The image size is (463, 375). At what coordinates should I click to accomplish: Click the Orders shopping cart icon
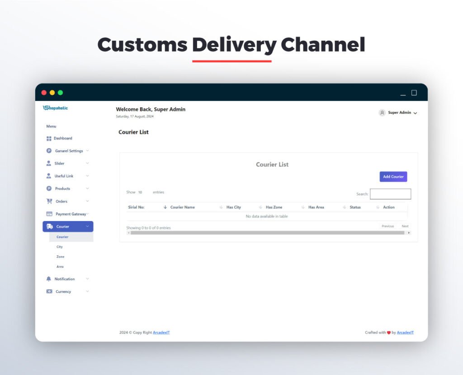49,201
